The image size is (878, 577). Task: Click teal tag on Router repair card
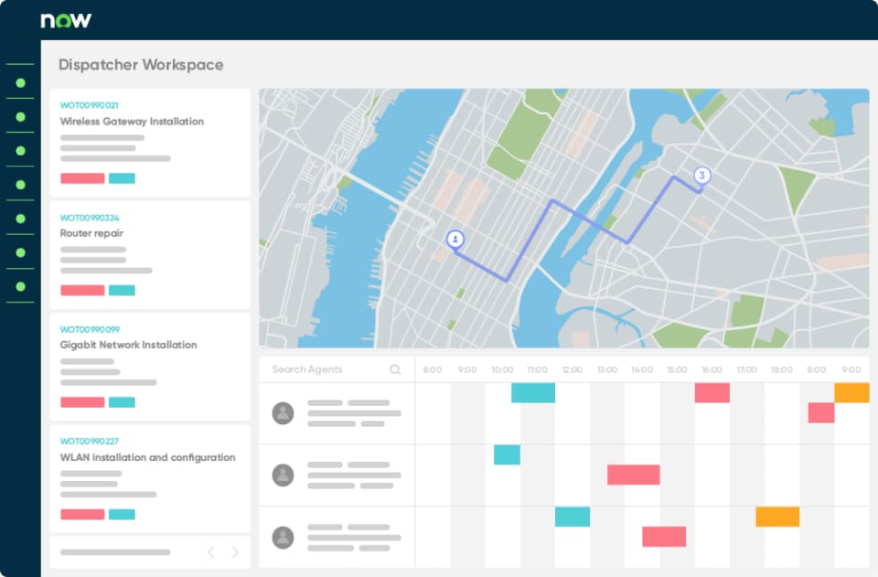coord(122,290)
